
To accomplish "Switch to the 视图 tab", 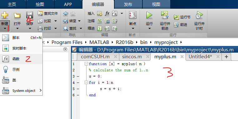I will click(156, 4).
